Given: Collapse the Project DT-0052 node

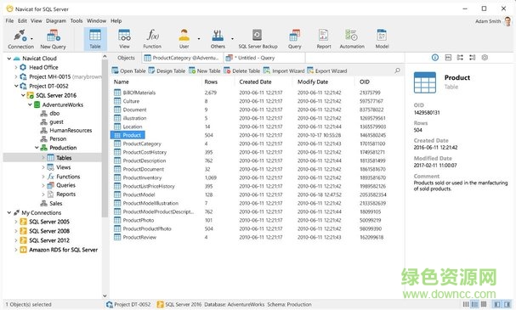Looking at the screenshot, I should tap(16, 86).
